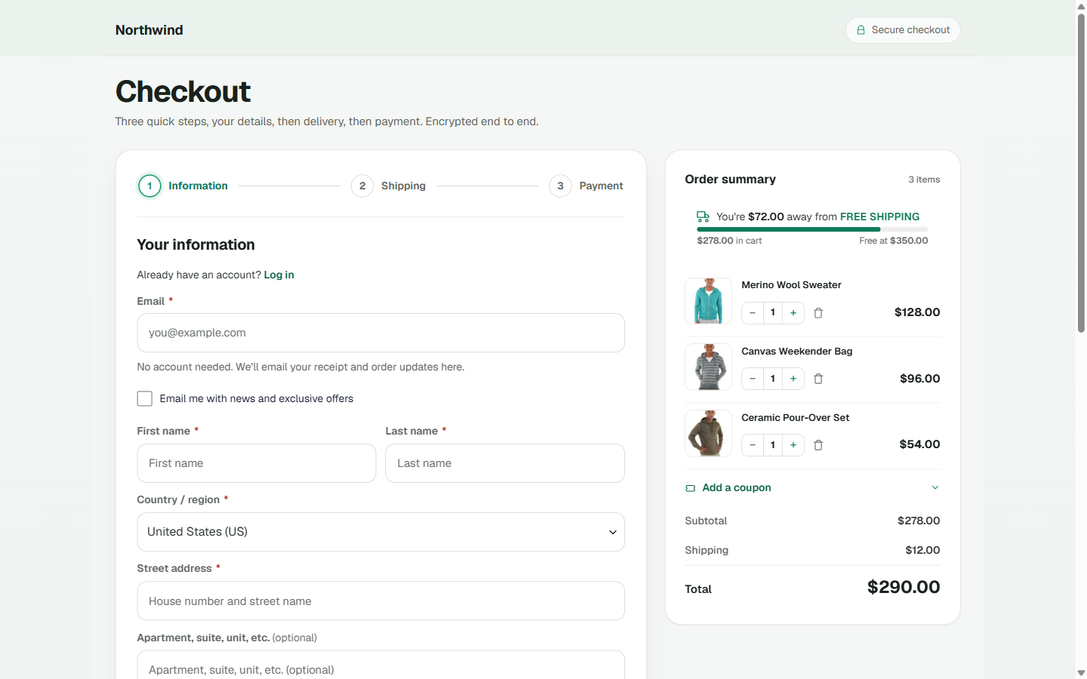
Task: Click the $54.00 pour-over price
Action: click(x=919, y=444)
